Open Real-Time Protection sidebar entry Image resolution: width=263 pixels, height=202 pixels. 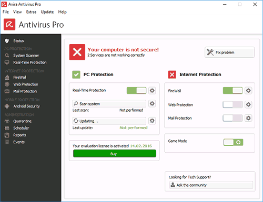point(30,62)
